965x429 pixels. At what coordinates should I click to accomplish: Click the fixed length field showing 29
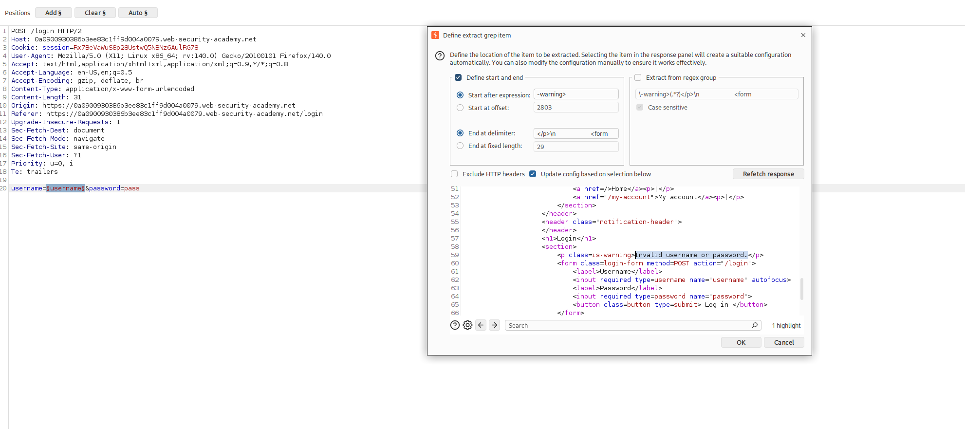pyautogui.click(x=576, y=147)
